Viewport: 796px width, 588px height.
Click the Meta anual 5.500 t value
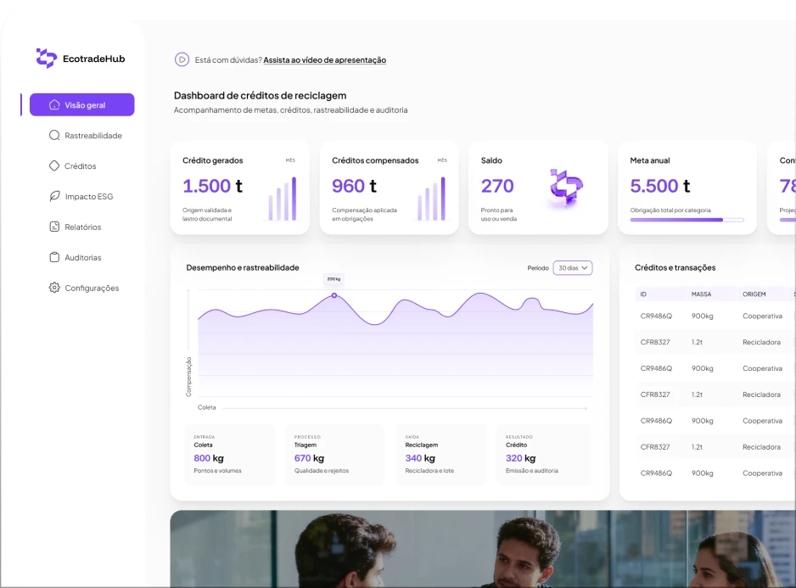pyautogui.click(x=660, y=186)
